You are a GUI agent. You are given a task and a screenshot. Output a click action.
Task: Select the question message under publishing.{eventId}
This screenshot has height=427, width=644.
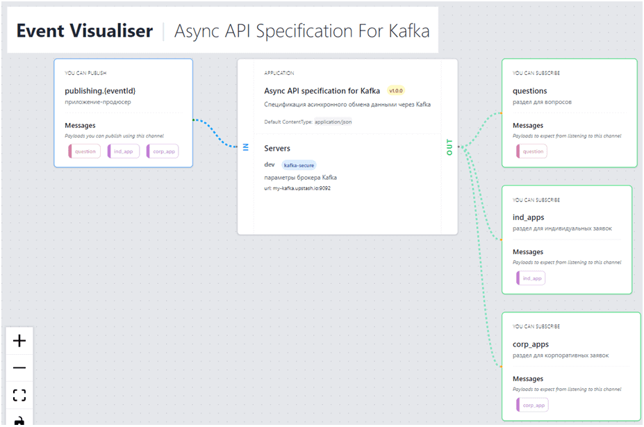click(85, 151)
